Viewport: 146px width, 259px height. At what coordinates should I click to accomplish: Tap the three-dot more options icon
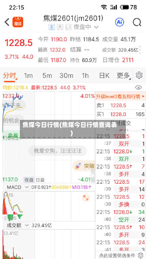[x=140, y=50]
